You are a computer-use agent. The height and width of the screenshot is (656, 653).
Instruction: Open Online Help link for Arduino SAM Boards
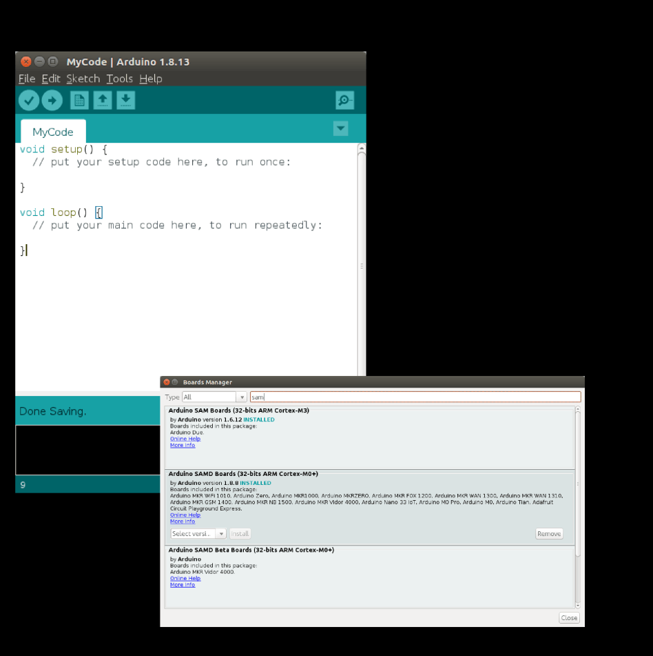(185, 439)
